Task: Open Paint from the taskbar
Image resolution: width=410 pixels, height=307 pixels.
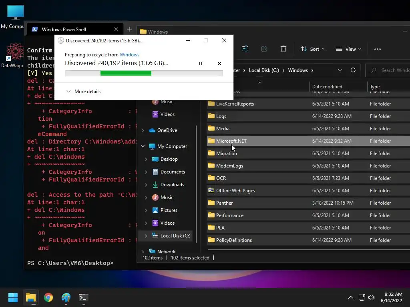Action: [x=66, y=297]
